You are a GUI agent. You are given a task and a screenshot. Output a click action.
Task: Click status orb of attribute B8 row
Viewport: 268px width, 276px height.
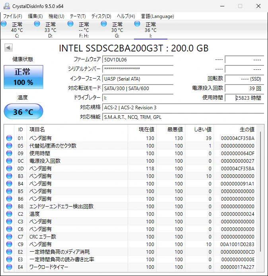(9, 206)
